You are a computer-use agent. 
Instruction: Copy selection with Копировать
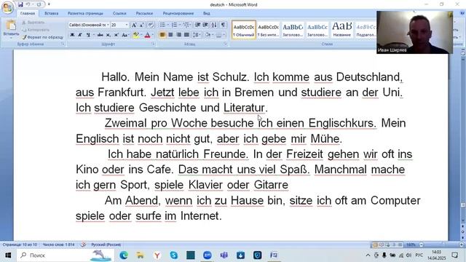point(36,30)
